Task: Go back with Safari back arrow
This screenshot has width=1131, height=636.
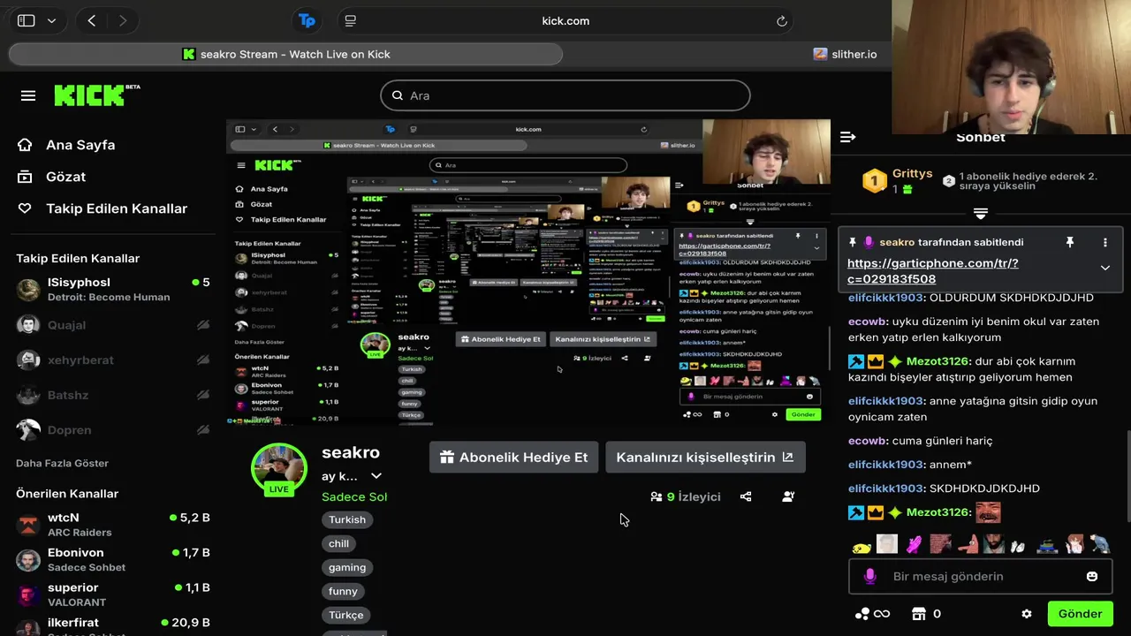Action: [x=92, y=20]
